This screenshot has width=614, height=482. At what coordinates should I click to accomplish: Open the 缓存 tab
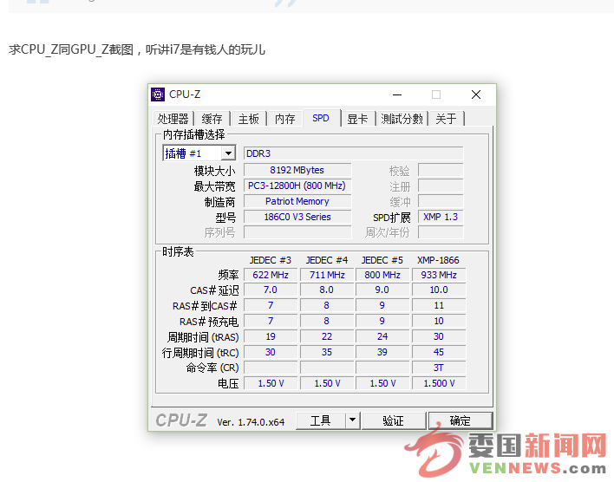pos(212,119)
